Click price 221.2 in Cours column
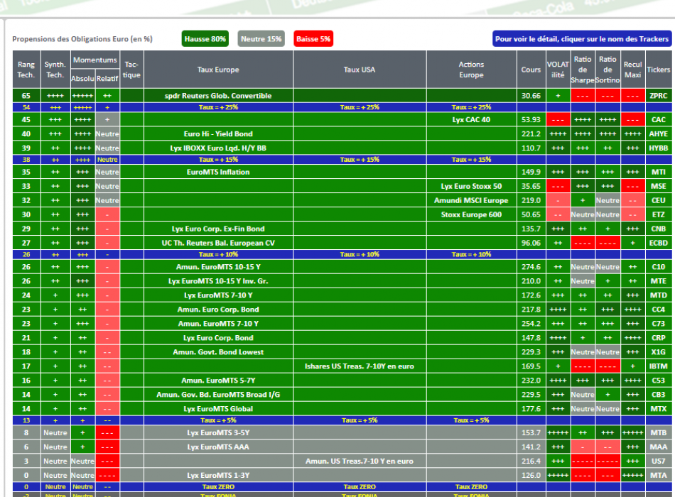This screenshot has width=675, height=497. pos(531,133)
